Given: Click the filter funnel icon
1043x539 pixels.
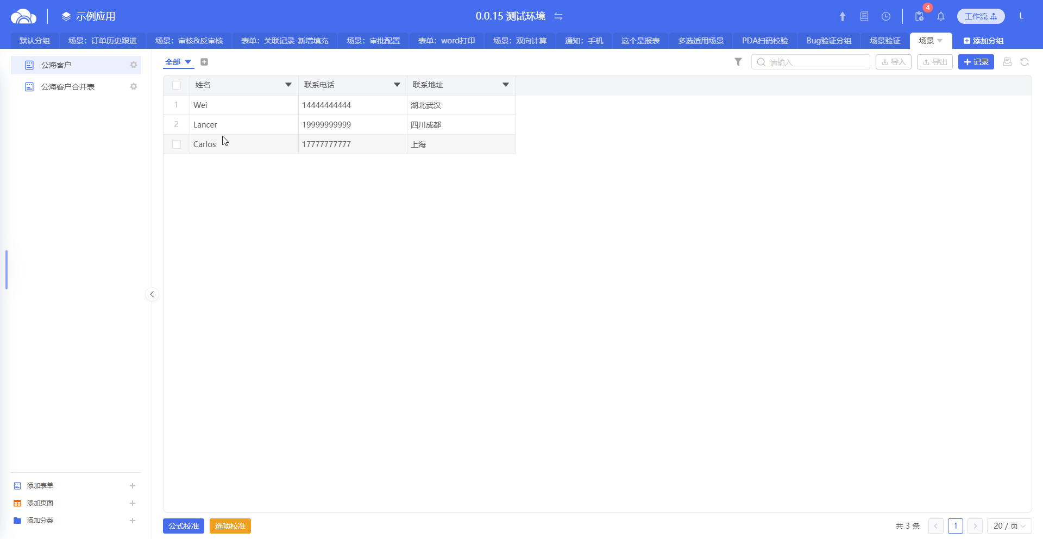Looking at the screenshot, I should [x=738, y=62].
